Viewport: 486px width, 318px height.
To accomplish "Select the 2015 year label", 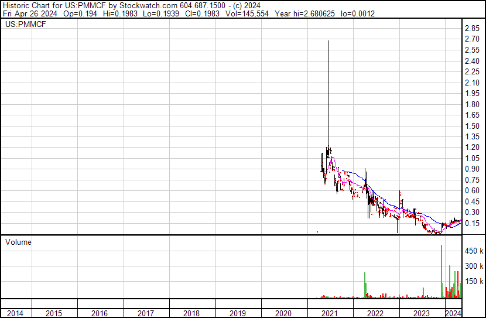I will pos(54,314).
